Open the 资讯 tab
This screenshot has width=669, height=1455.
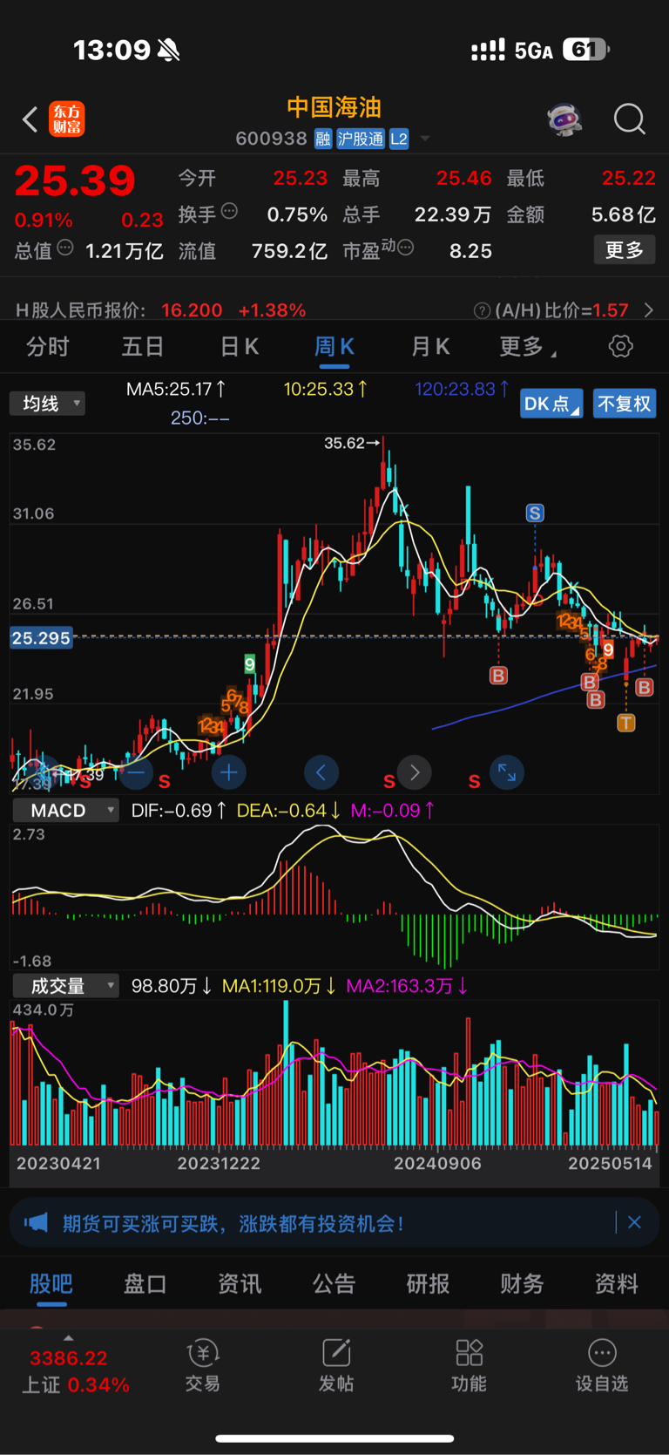pos(240,1283)
